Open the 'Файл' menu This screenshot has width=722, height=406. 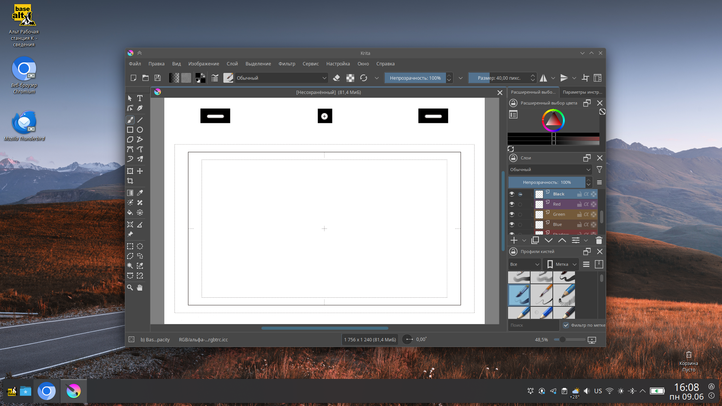[135, 64]
